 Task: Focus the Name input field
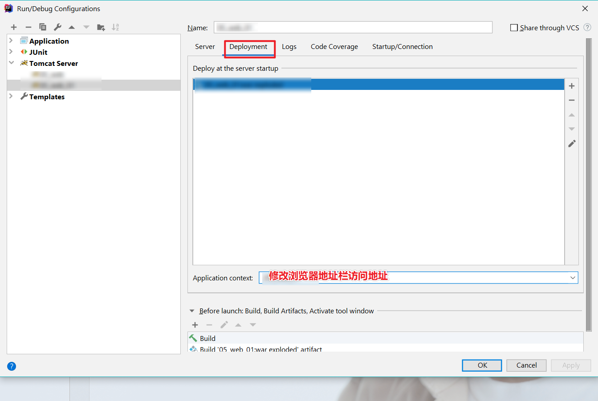(353, 28)
